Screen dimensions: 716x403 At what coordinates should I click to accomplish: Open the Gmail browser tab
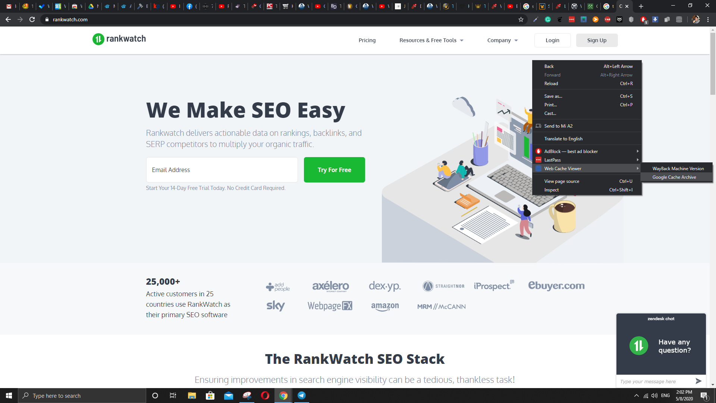[x=9, y=6]
